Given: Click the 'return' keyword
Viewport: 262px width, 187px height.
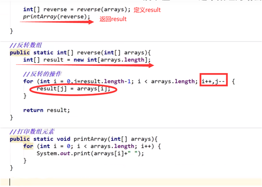Looking at the screenshot, I should [33, 110].
